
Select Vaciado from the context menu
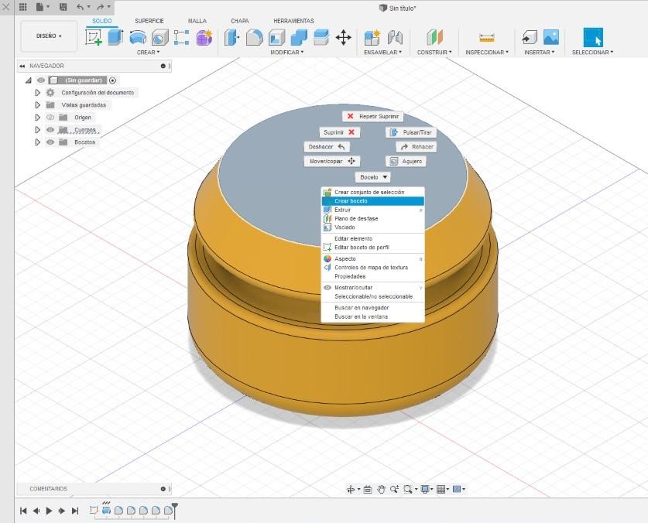[x=372, y=227]
